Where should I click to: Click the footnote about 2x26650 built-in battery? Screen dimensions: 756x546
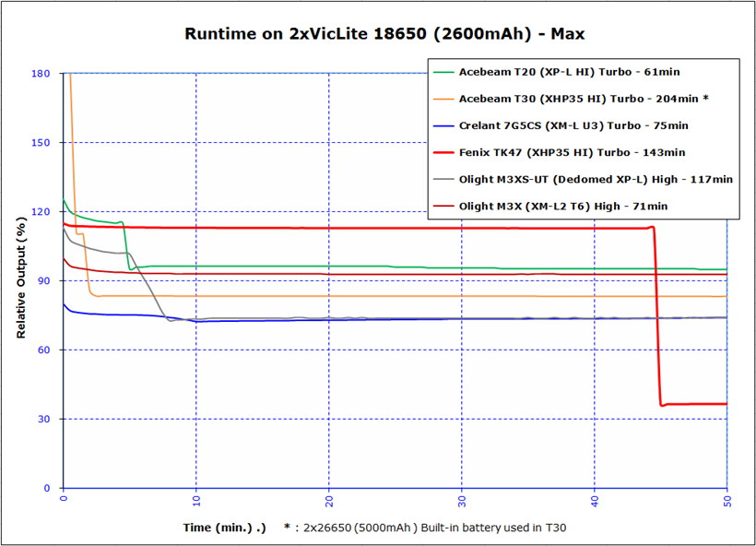coord(425,528)
